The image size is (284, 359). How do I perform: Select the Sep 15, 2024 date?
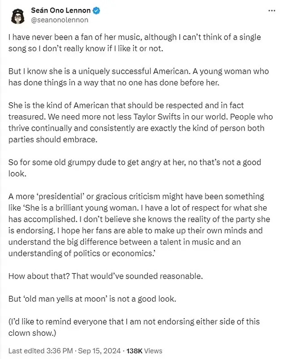pyautogui.click(x=99, y=351)
